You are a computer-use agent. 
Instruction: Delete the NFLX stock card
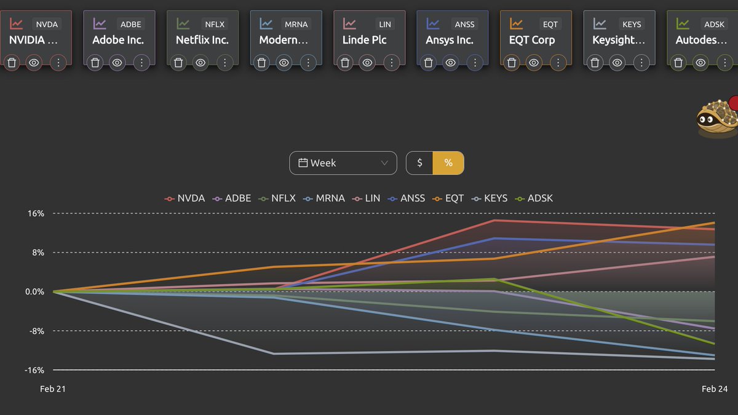(x=178, y=63)
